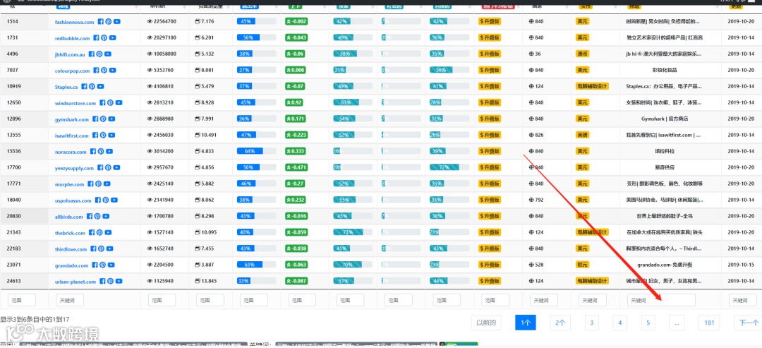Viewport: 762px width, 348px height.
Task: Click the 升级版 upgrade button in grandado.com row
Action: [x=490, y=265]
